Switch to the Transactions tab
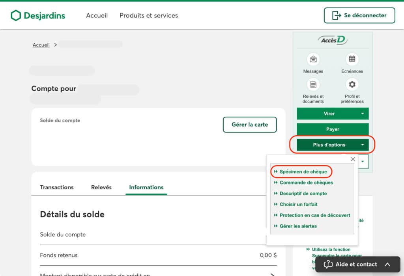The width and height of the screenshot is (404, 276). 57,187
